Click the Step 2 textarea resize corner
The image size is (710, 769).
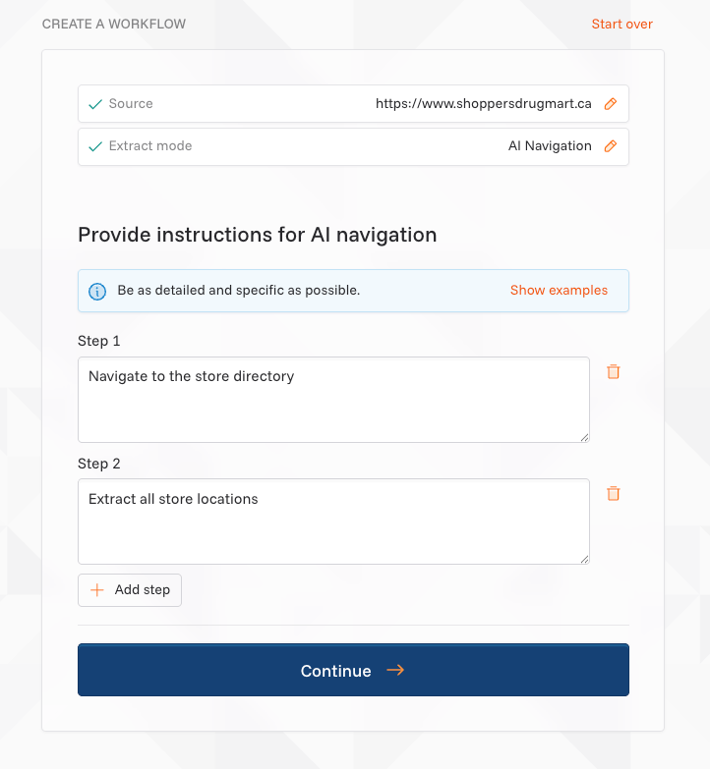pyautogui.click(x=584, y=559)
